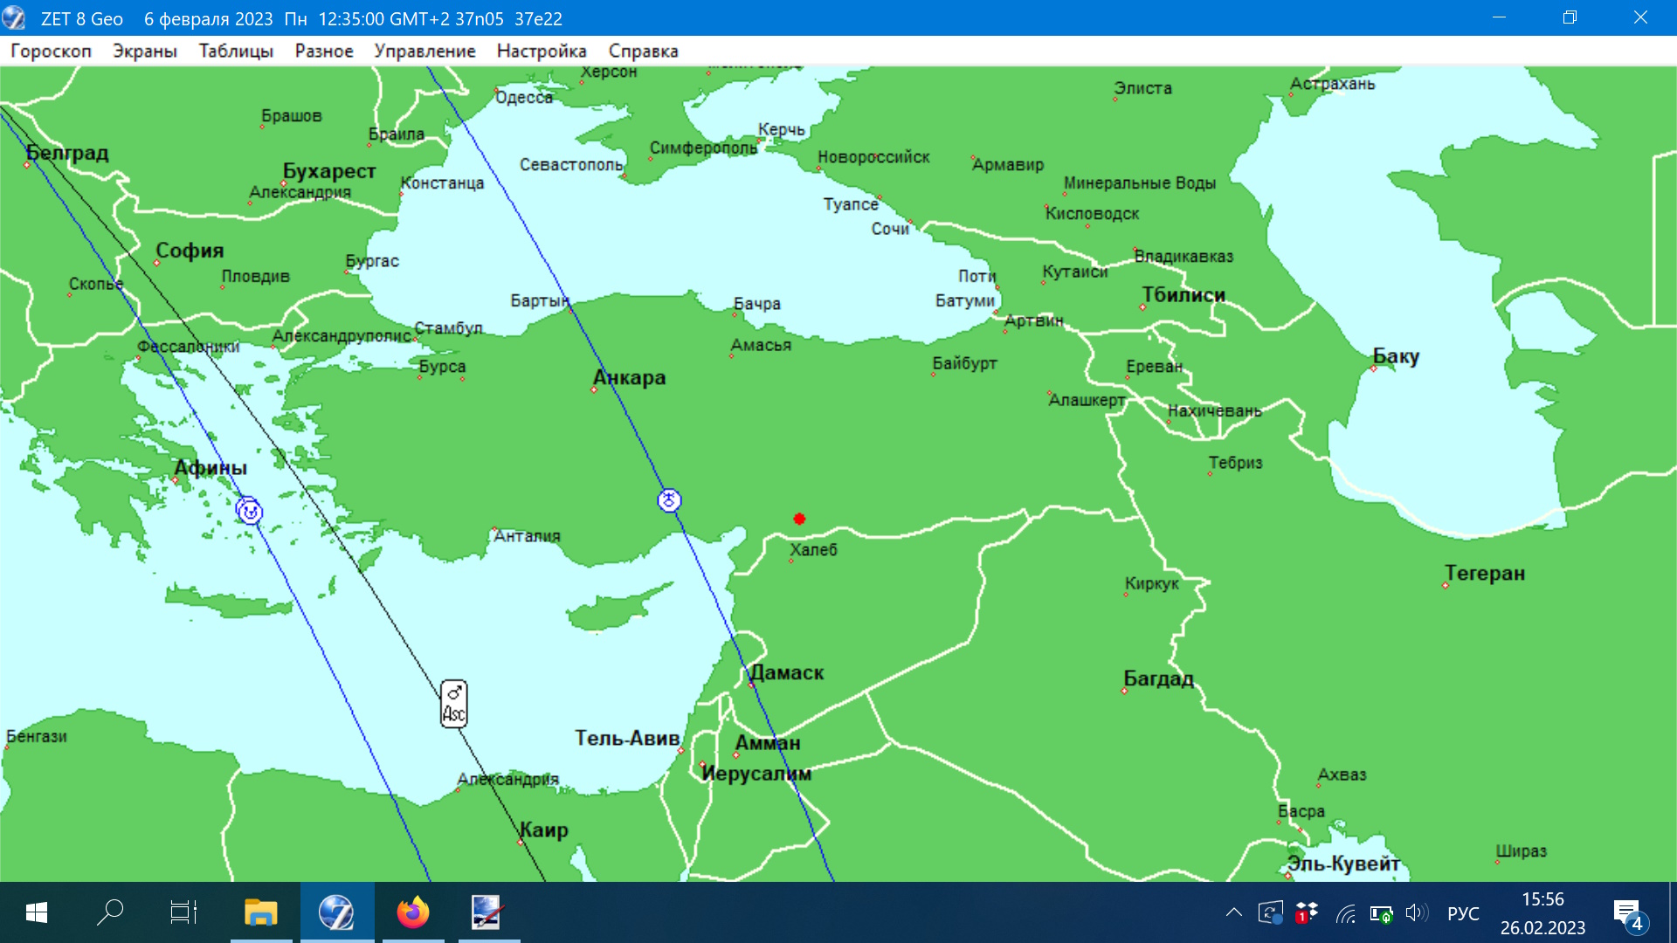Open the РУС language switcher
The image size is (1677, 943).
click(x=1463, y=913)
